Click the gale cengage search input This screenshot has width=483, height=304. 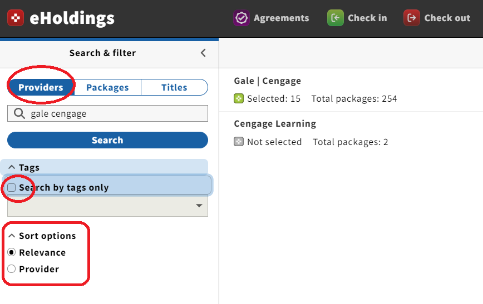click(x=107, y=113)
